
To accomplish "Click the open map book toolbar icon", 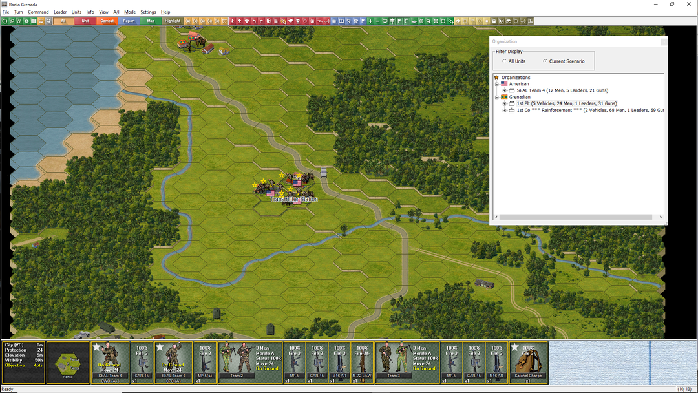I will click(34, 21).
